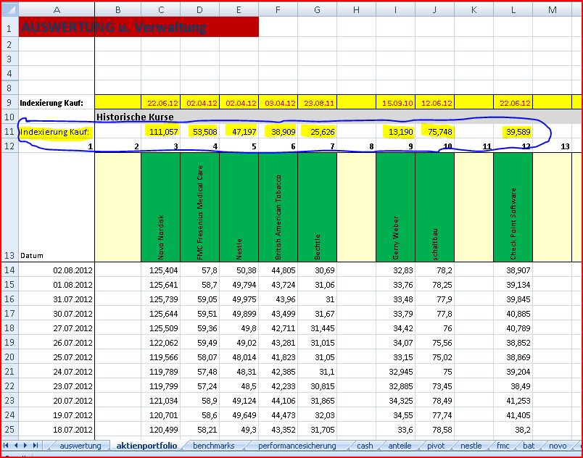
Task: Click next sheet navigation arrow
Action: tap(27, 446)
